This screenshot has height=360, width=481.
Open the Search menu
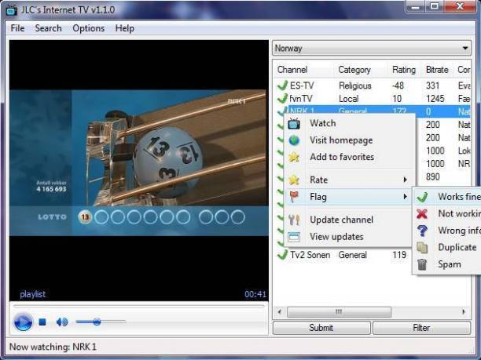[48, 28]
